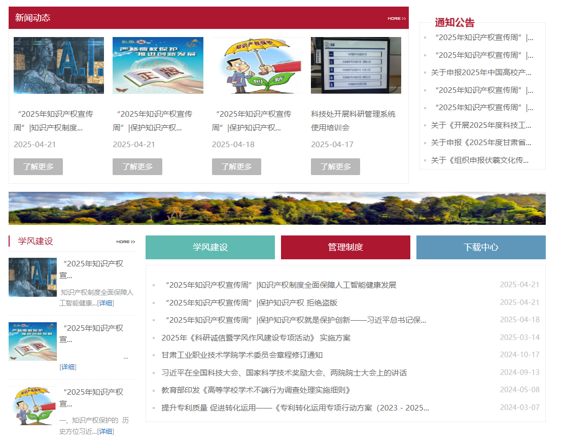The height and width of the screenshot is (443, 563).
Task: Open 甘肃工业职业技术学院学术委员会章程修订通知 article
Action: pos(242,355)
